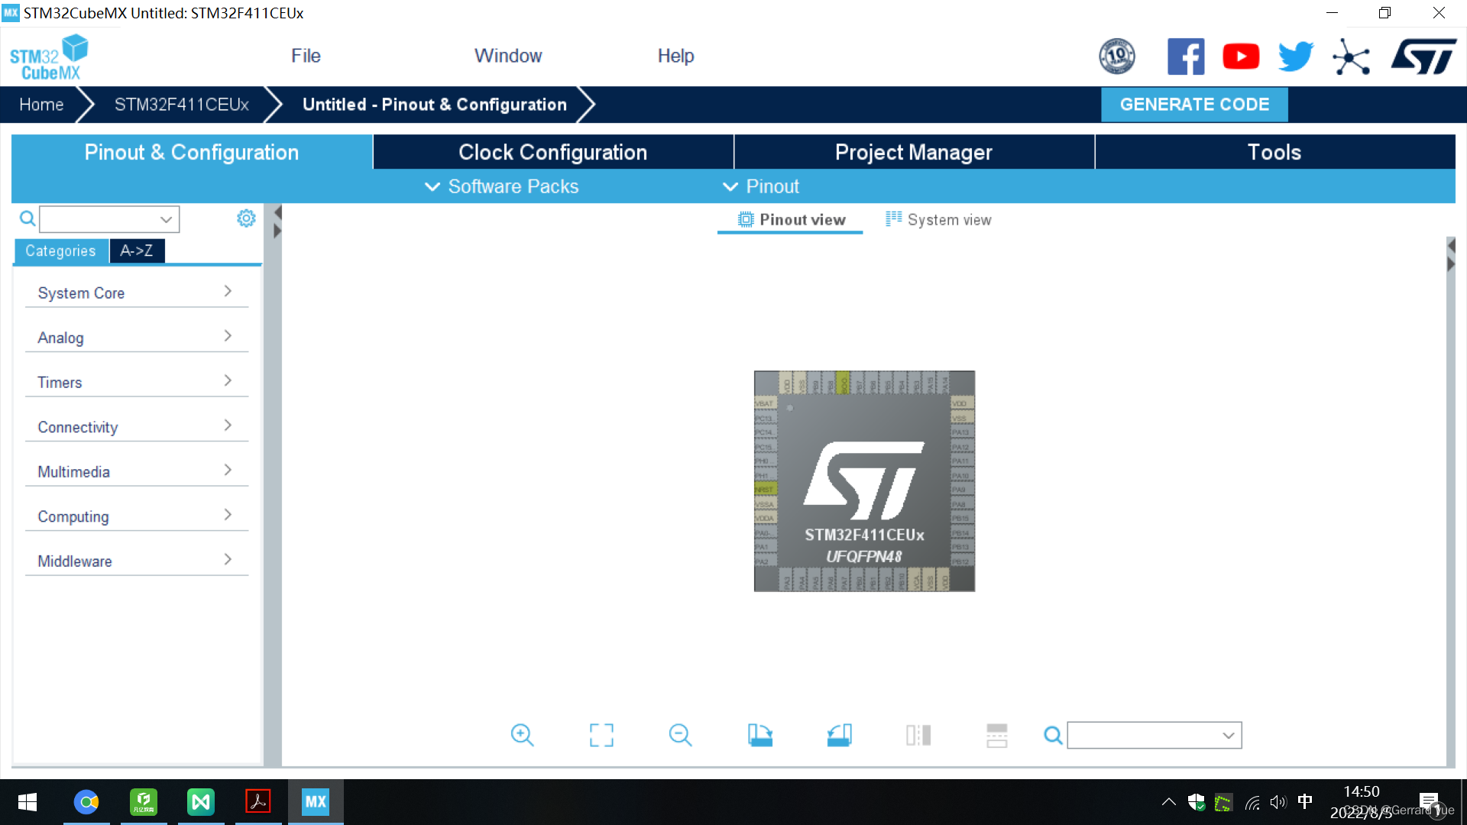Expand the Connectivity category
The width and height of the screenshot is (1467, 825).
pyautogui.click(x=137, y=426)
